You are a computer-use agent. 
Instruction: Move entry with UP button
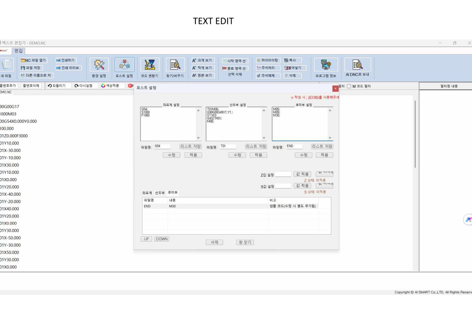(147, 239)
